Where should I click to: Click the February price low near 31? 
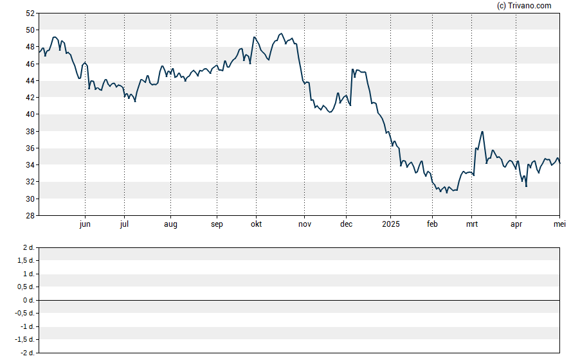[447, 192]
